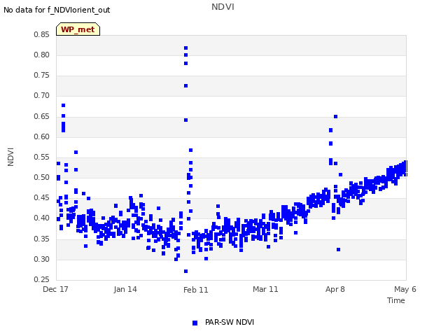
Task: Click the 'No data for f_NDVIorient_out' message
Action: [x=57, y=10]
